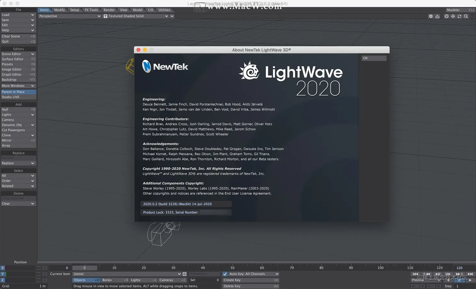Switch to the Modify tab
This screenshot has width=476, height=289.
pos(59,10)
